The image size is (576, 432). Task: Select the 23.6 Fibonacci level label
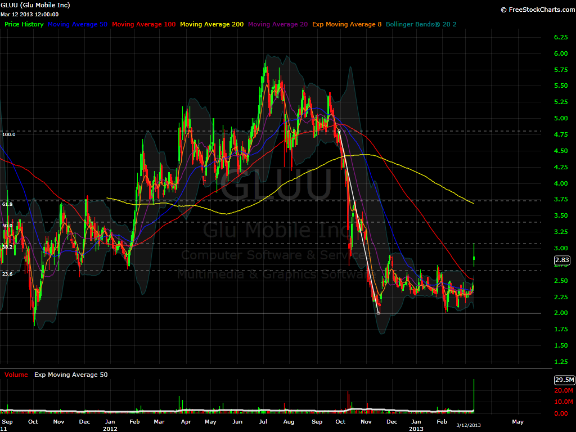coord(7,274)
